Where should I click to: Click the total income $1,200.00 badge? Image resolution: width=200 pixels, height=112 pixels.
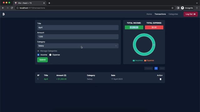[x=134, y=27]
